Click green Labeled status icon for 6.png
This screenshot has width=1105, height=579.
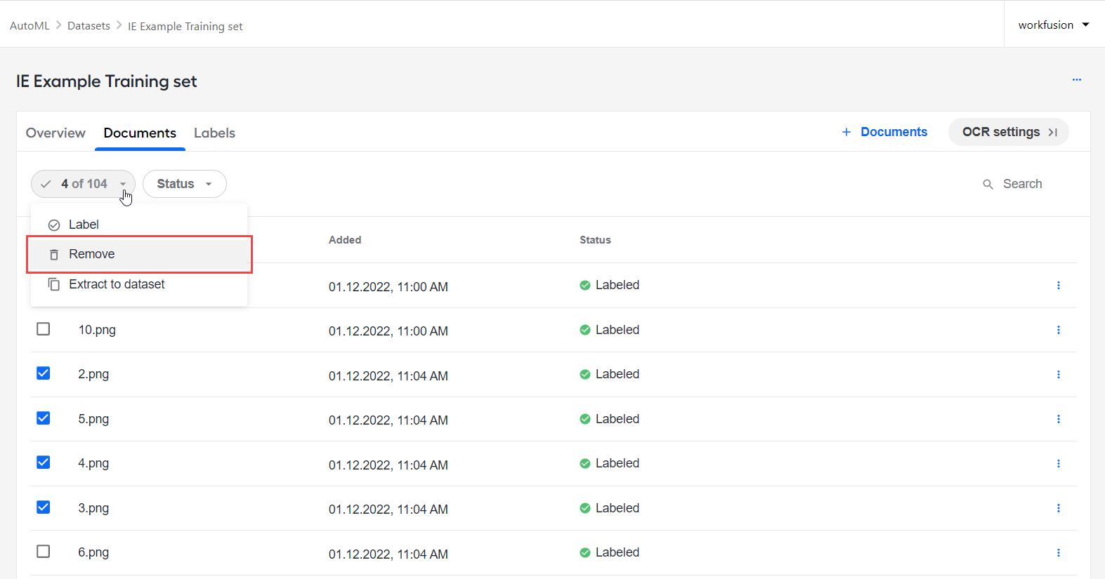coord(584,553)
